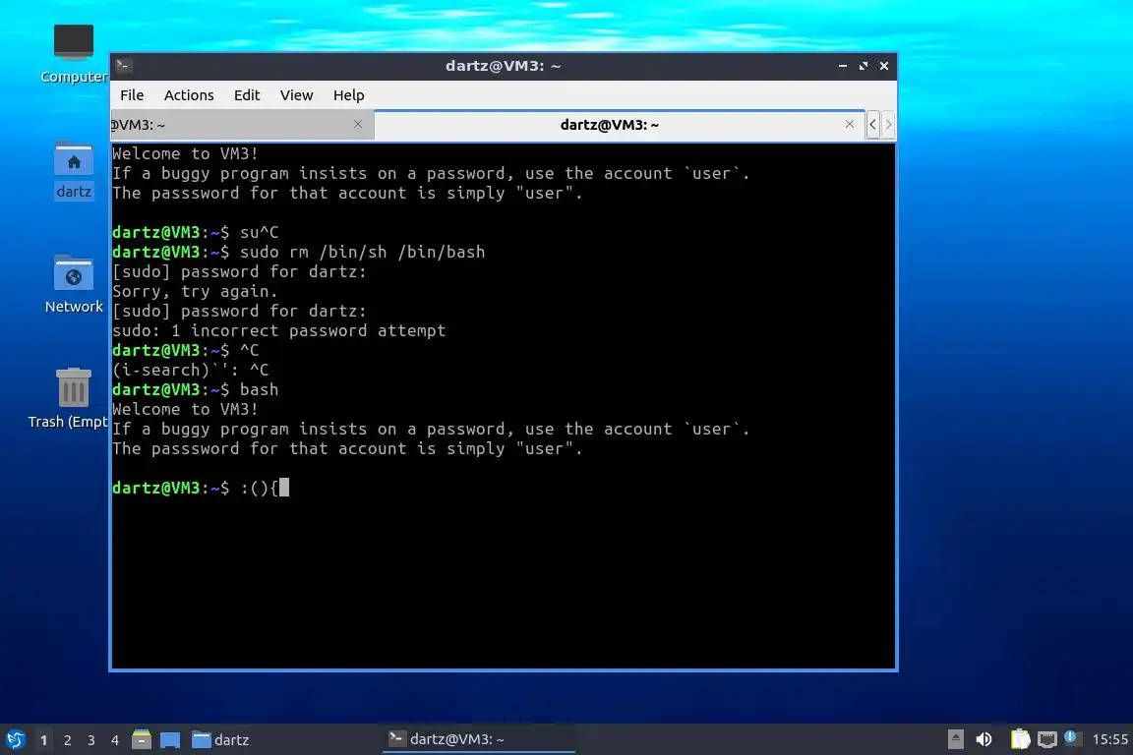This screenshot has height=755, width=1133.
Task: Close the first terminal tab
Action: pos(358,124)
